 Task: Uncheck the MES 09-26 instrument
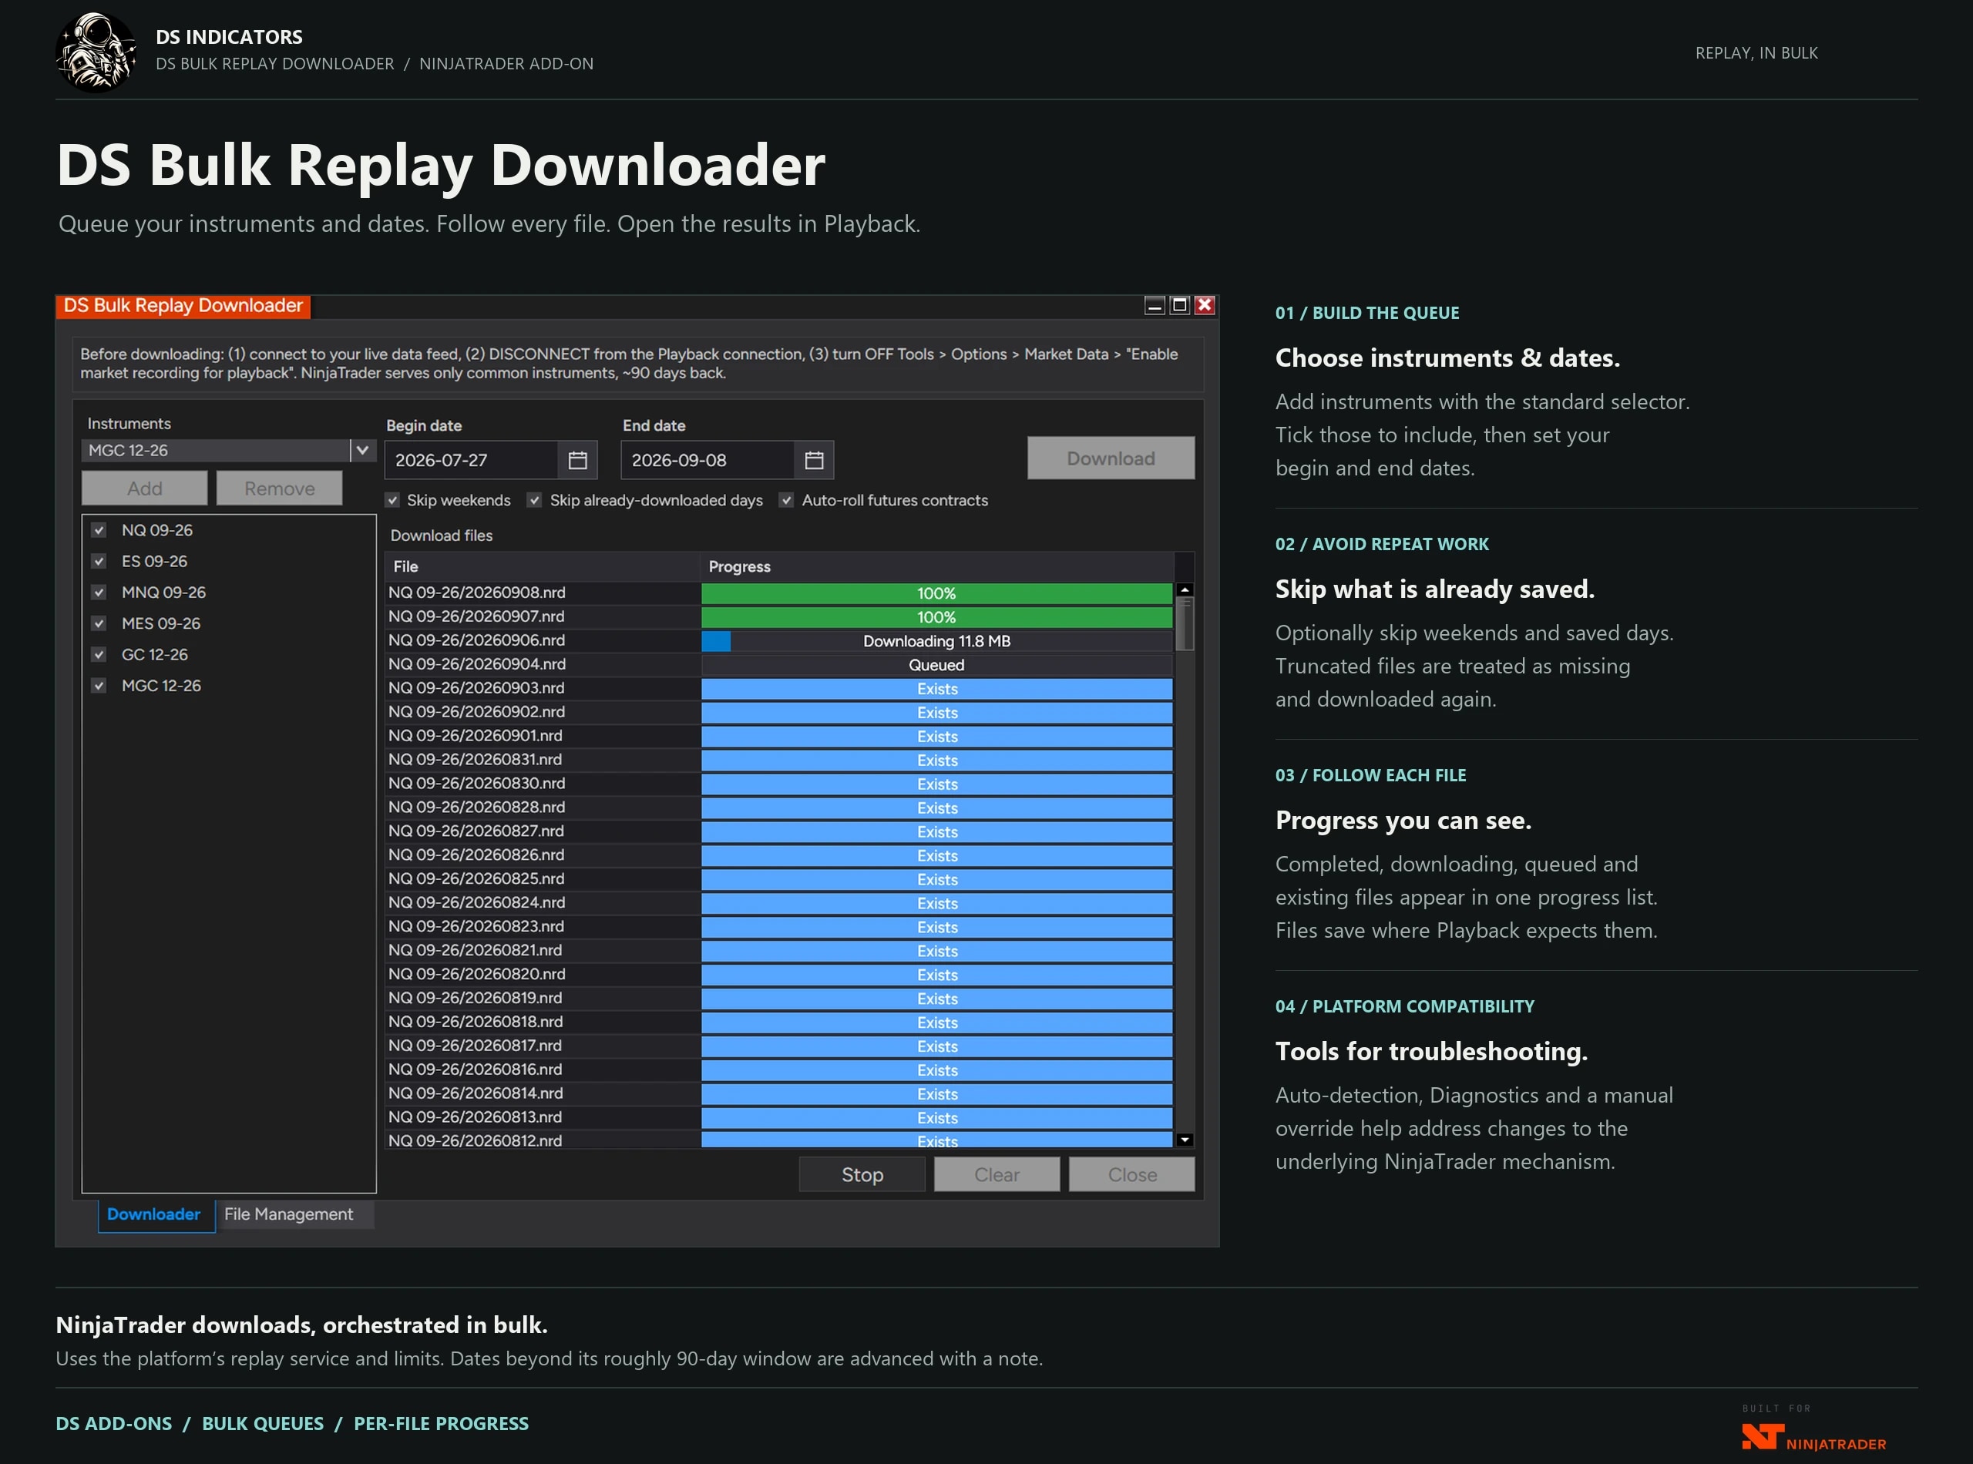tap(99, 623)
